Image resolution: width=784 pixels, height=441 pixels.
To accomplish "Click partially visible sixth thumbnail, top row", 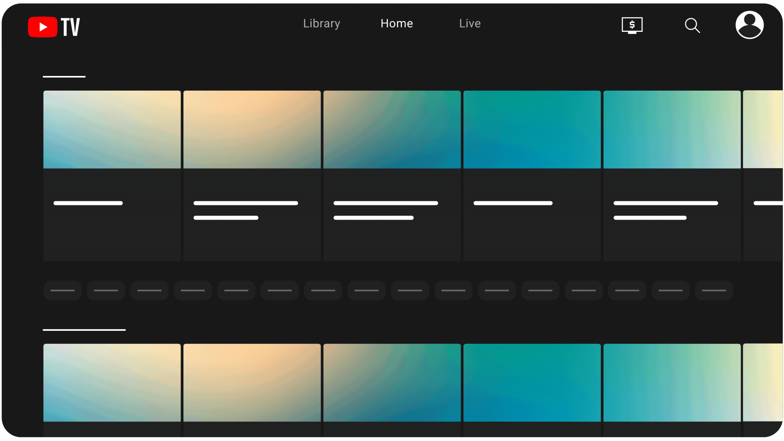I will click(x=762, y=129).
